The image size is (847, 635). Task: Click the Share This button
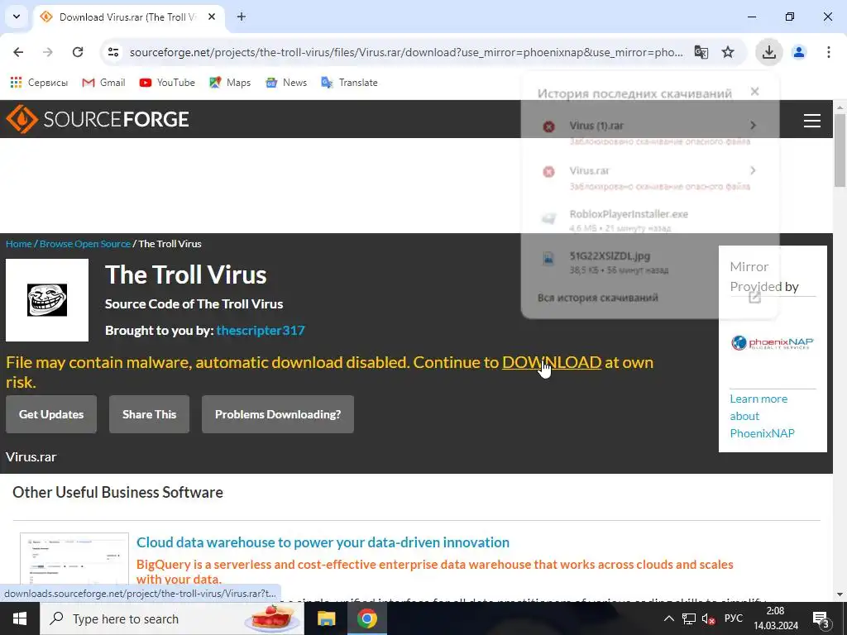coord(149,414)
